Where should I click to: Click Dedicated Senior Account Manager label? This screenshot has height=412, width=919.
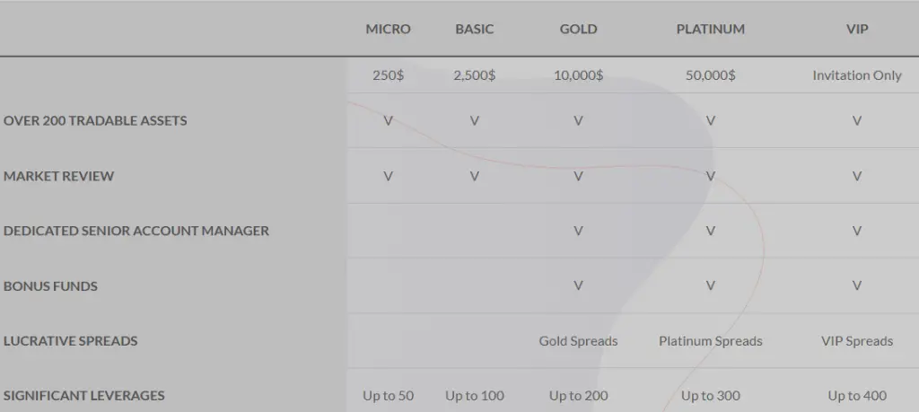point(136,231)
